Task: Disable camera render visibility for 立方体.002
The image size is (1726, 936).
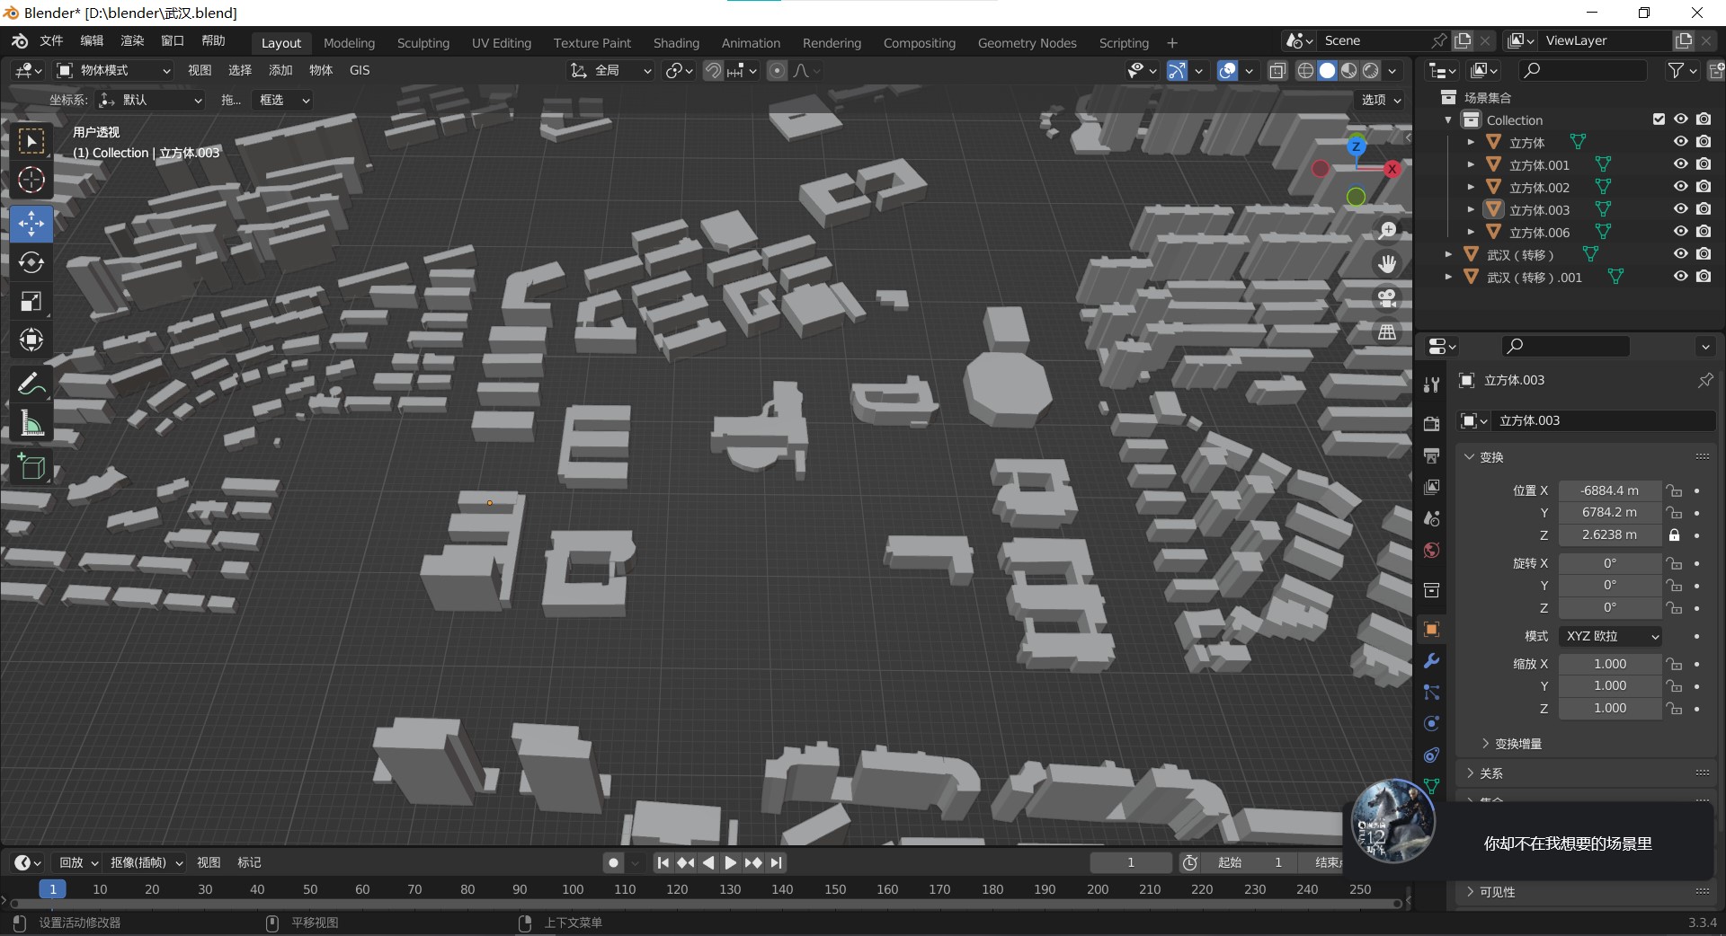Action: (1704, 187)
